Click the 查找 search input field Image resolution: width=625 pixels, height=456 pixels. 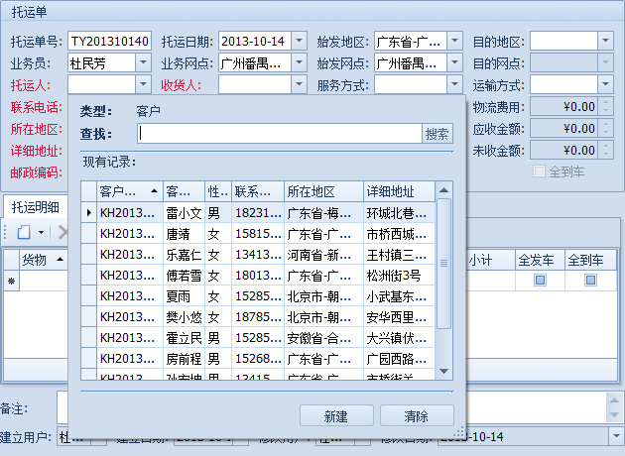[280, 134]
